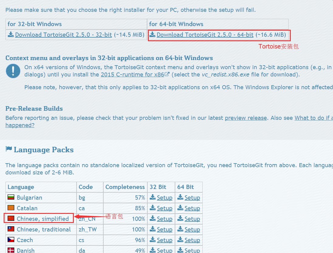This screenshot has height=253, width=333.
Task: Click the 'Pre-Release Builds' heading
Action: click(34, 109)
